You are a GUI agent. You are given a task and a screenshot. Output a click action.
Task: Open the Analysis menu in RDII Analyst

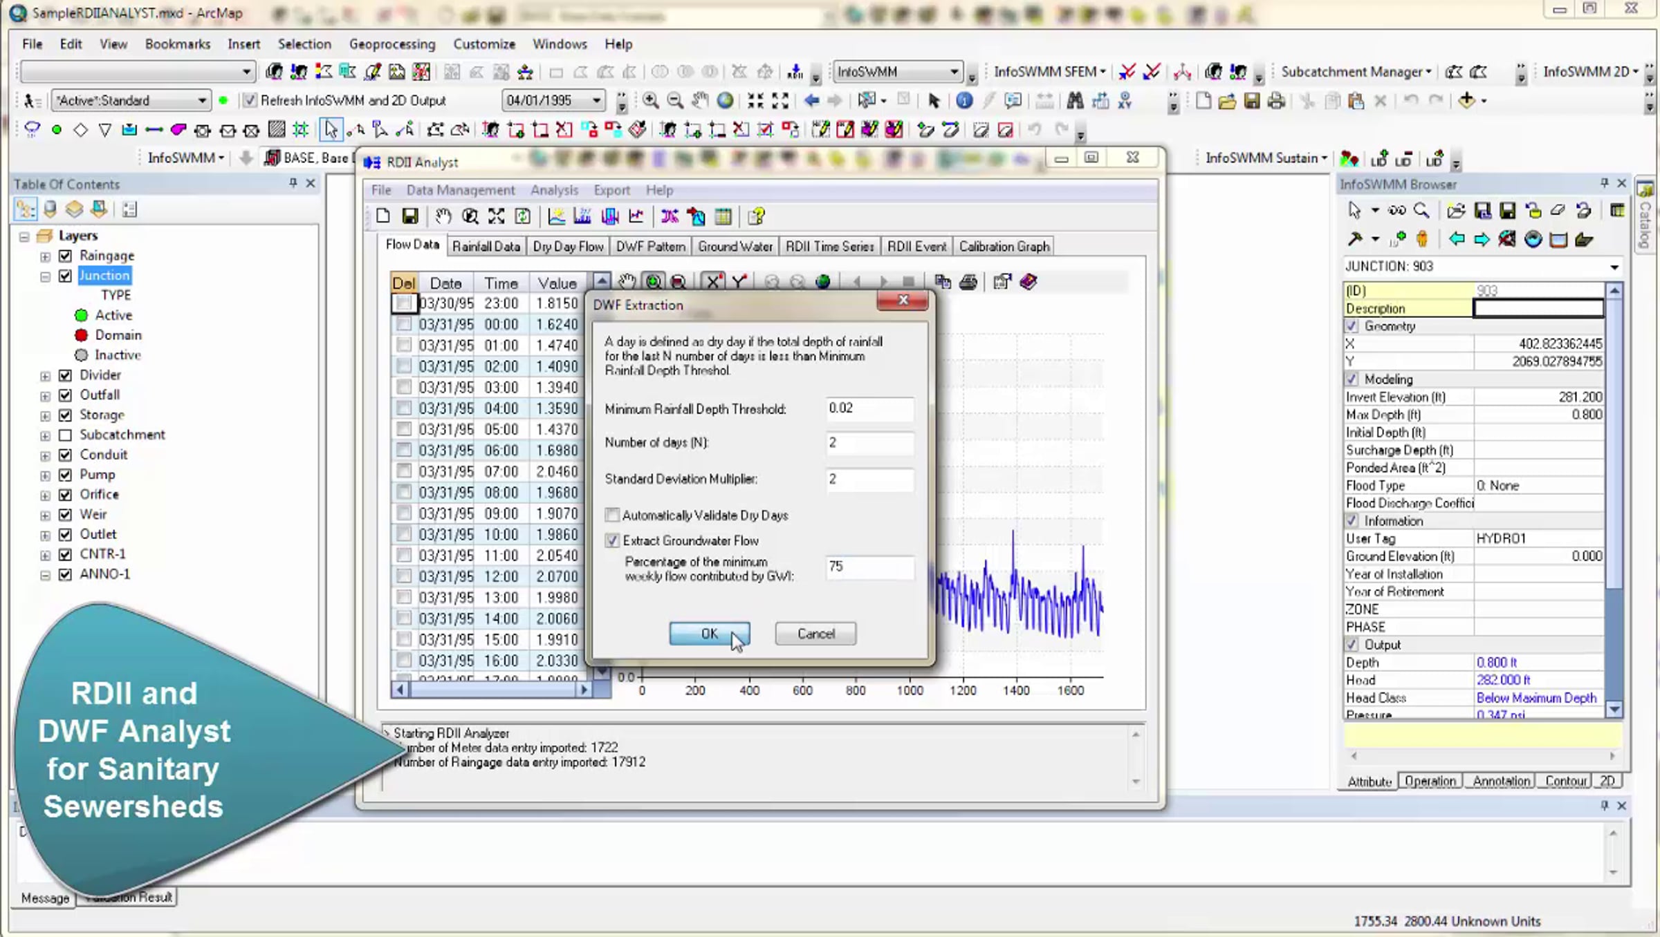pyautogui.click(x=554, y=190)
